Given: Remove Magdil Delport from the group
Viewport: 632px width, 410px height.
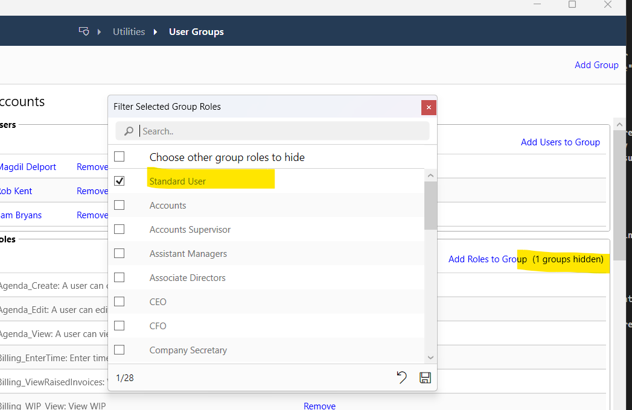Looking at the screenshot, I should click(x=92, y=167).
